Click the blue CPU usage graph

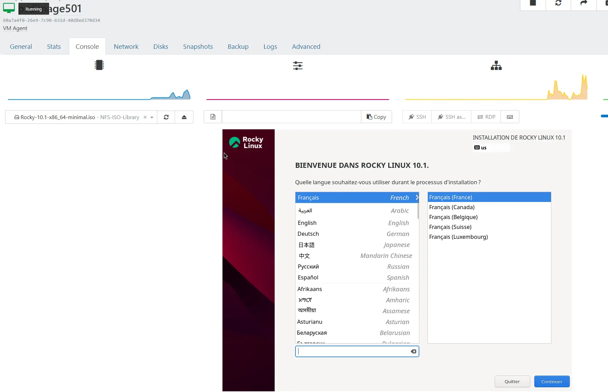pos(99,94)
